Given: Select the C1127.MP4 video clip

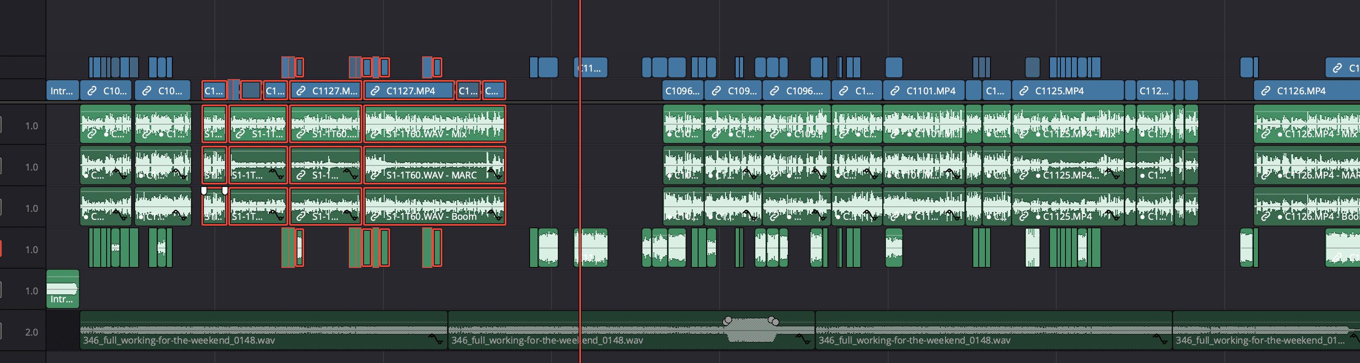Looking at the screenshot, I should point(409,91).
